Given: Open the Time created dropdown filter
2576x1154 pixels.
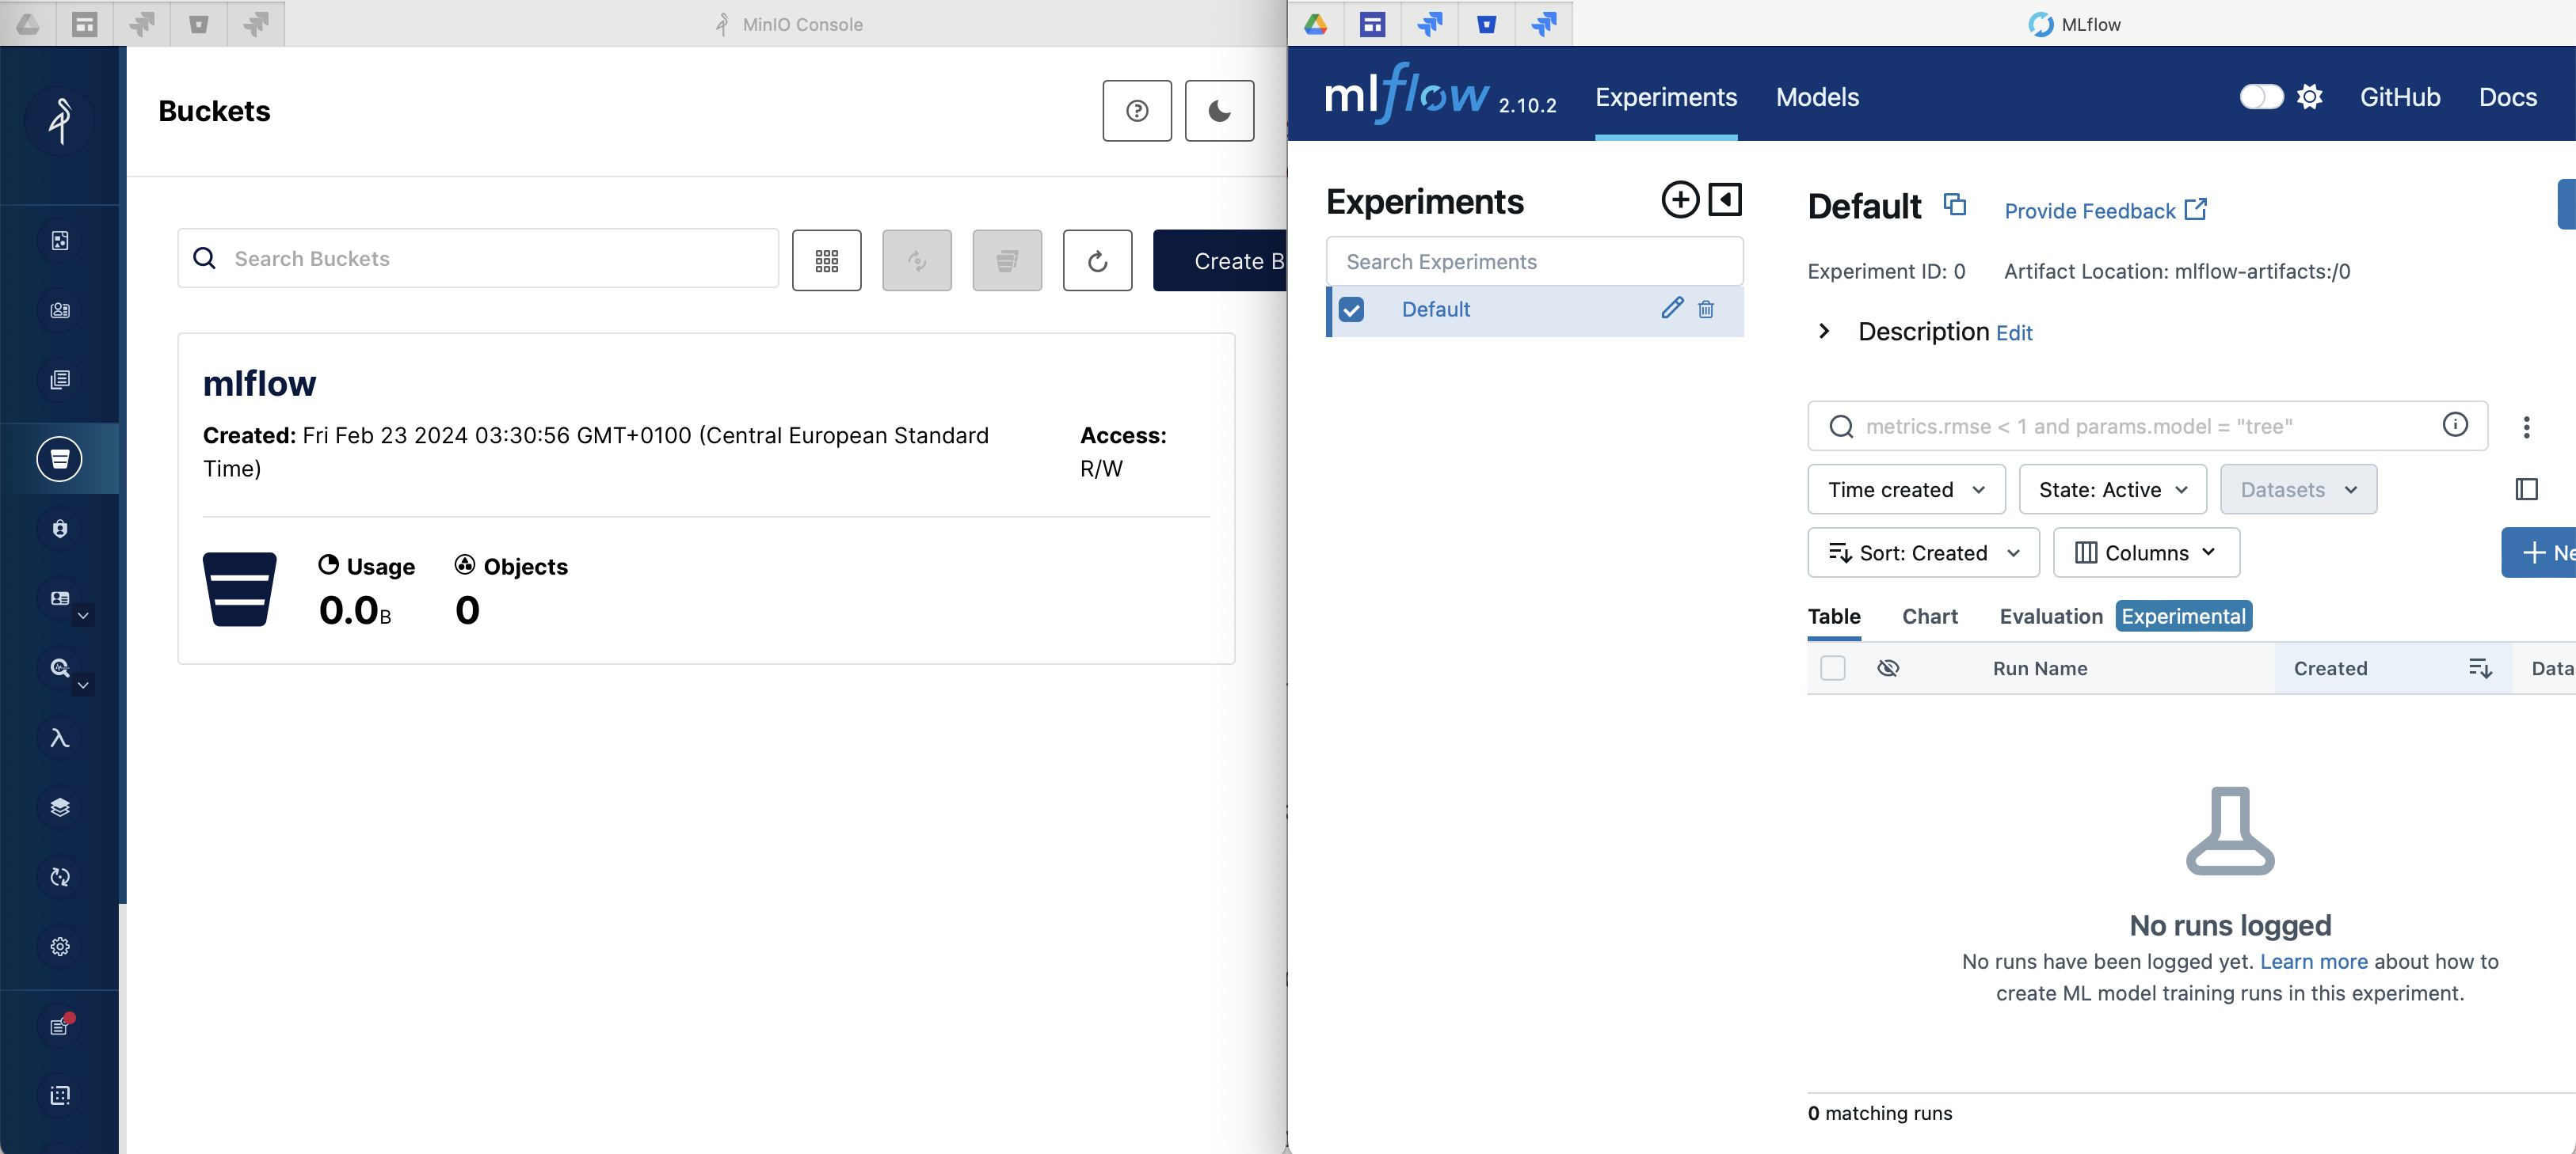Looking at the screenshot, I should click(x=1904, y=489).
